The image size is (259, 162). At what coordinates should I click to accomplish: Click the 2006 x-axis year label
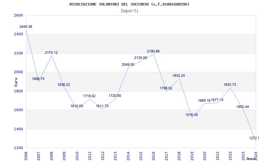click(x=26, y=156)
